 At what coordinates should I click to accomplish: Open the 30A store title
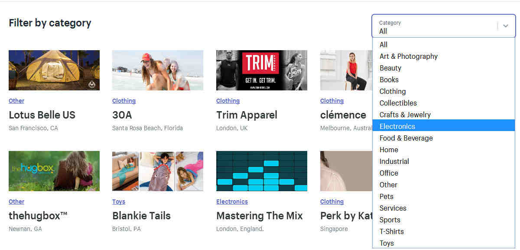coord(122,115)
